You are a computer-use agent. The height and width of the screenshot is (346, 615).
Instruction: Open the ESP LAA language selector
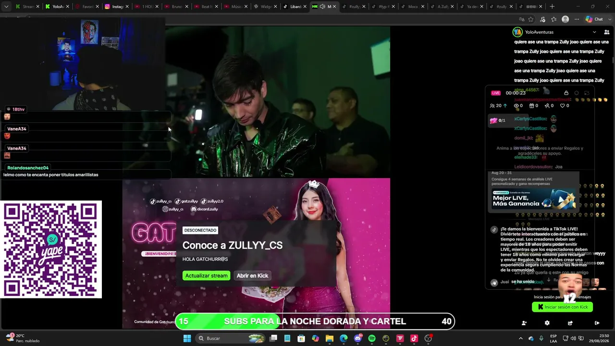(x=553, y=338)
